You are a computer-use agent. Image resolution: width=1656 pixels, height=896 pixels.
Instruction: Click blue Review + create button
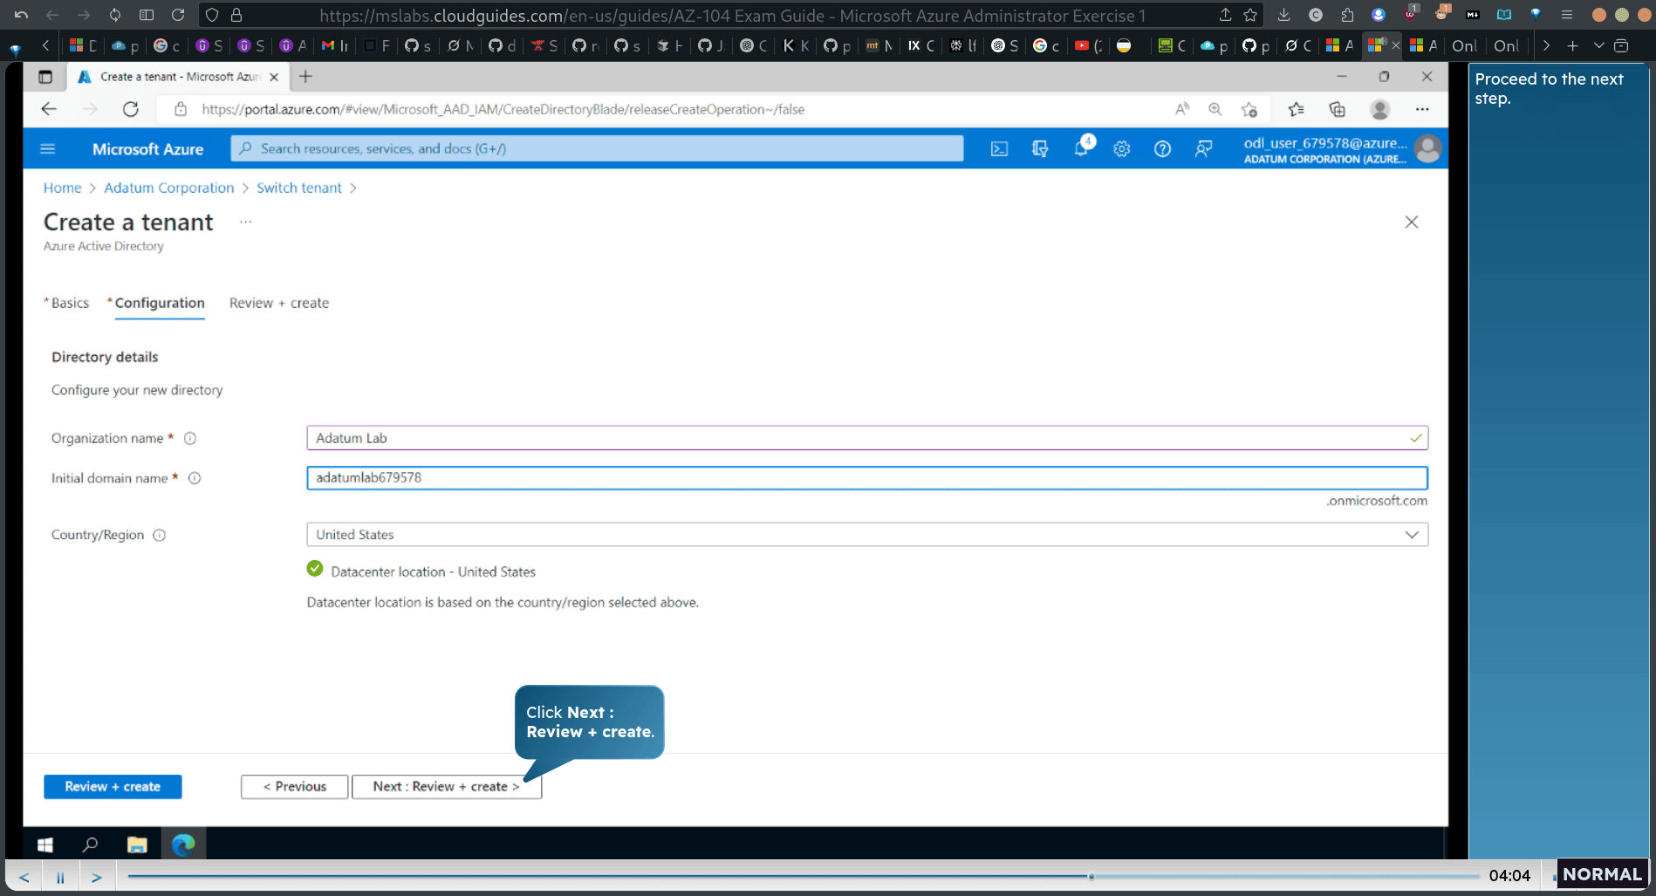[x=113, y=787]
